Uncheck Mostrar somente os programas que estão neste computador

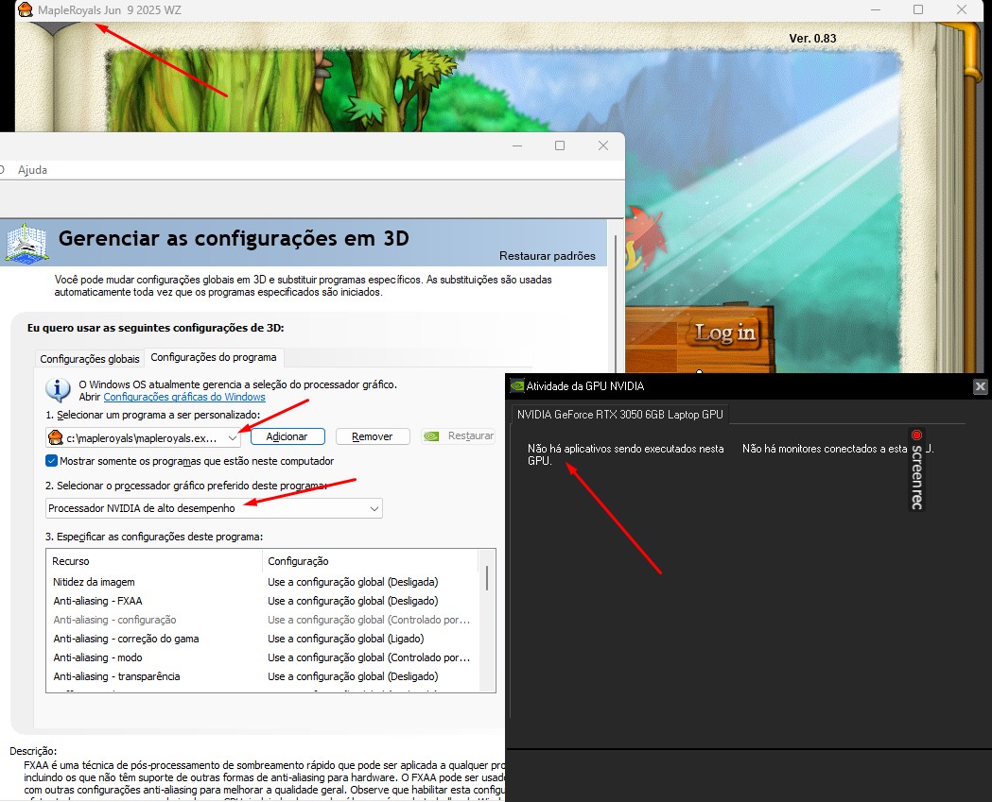coord(50,461)
